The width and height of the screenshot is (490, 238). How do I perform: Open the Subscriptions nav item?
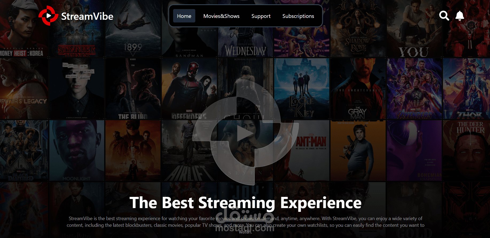point(298,16)
